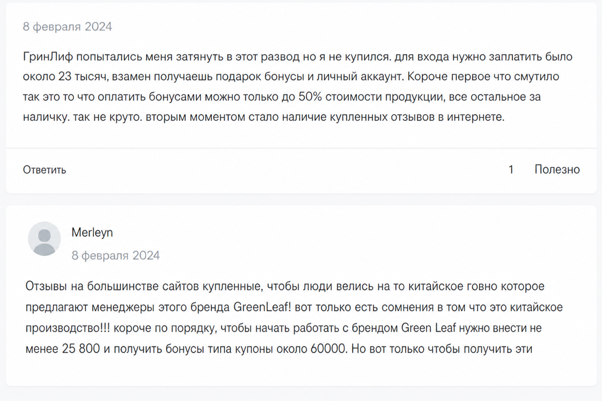This screenshot has width=602, height=401.
Task: Click the line starting 'предлагают менеджеры'
Action: point(294,307)
